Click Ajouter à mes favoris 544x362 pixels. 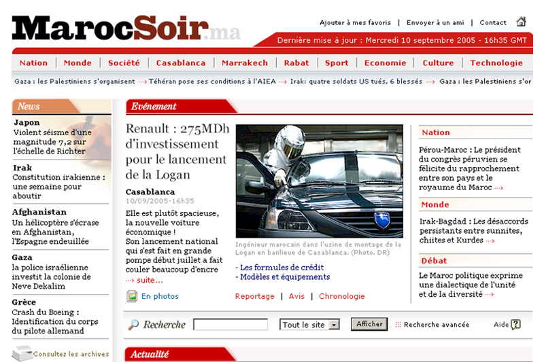point(355,22)
